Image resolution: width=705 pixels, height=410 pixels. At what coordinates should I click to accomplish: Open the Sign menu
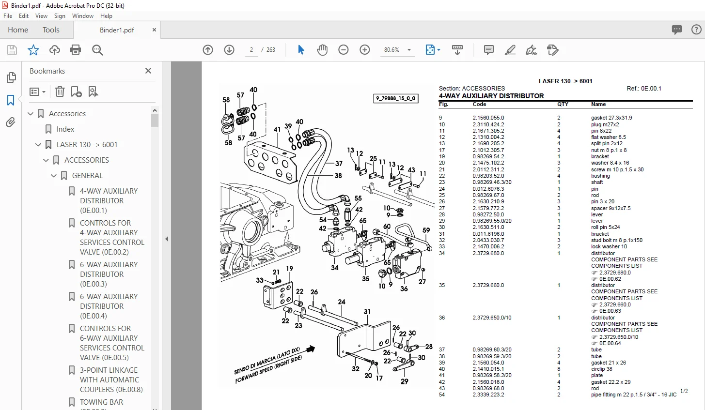click(x=60, y=16)
